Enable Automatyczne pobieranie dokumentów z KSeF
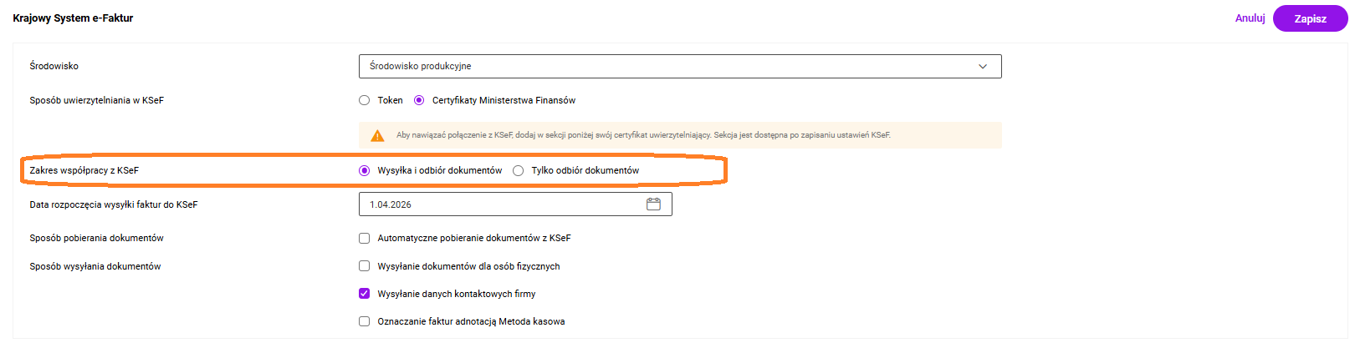1355x348 pixels. click(365, 239)
